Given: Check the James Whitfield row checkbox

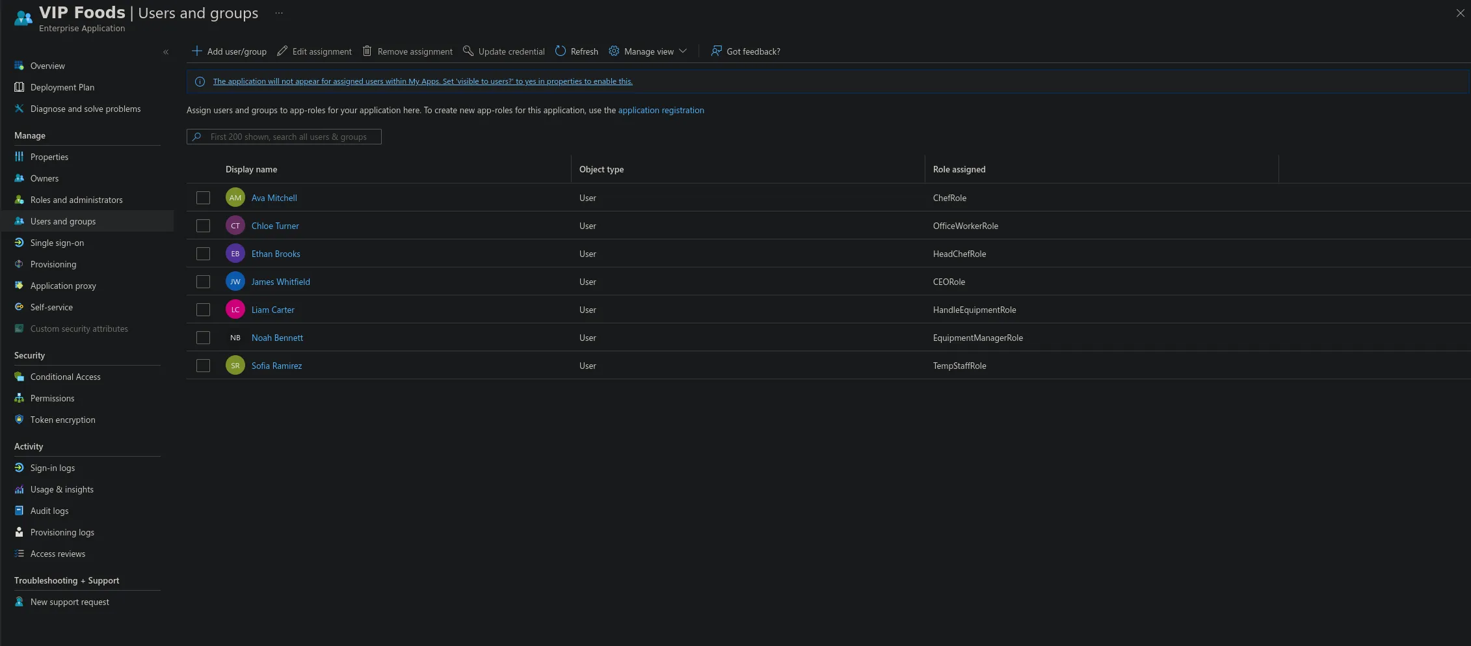Looking at the screenshot, I should (204, 282).
